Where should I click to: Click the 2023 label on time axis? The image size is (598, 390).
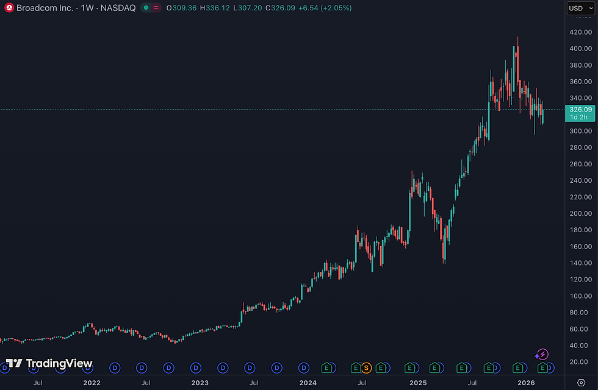(200, 383)
